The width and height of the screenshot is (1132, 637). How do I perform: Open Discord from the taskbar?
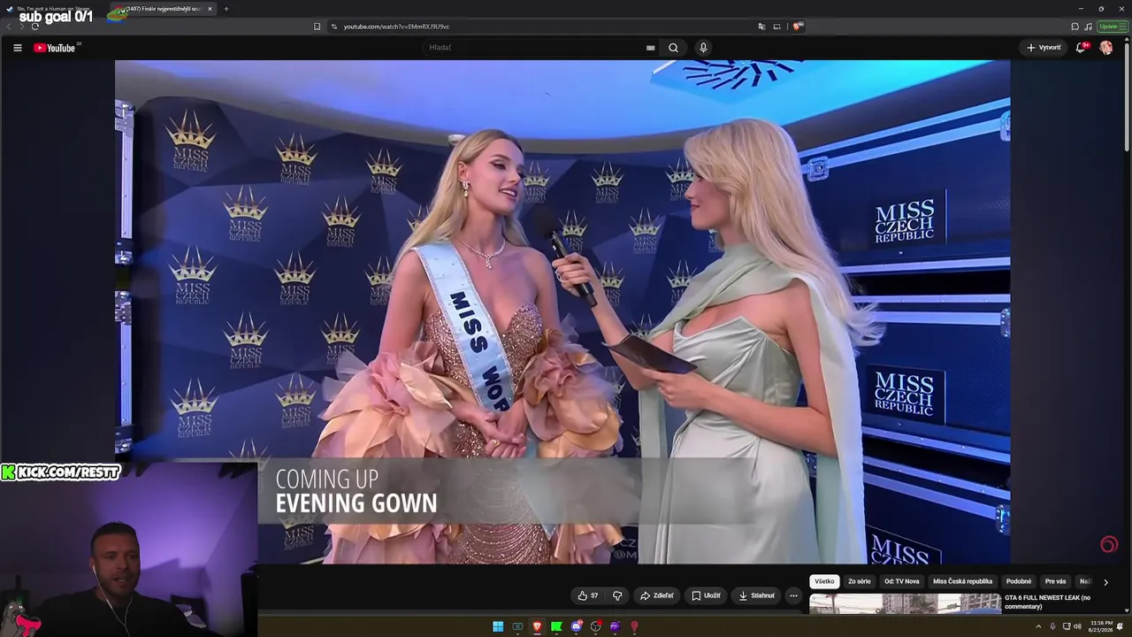coord(576,626)
